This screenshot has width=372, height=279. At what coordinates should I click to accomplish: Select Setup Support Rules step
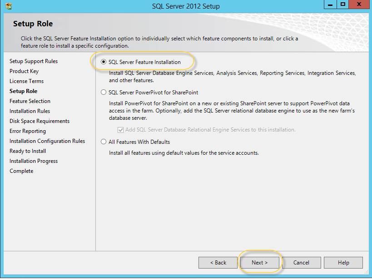(34, 61)
